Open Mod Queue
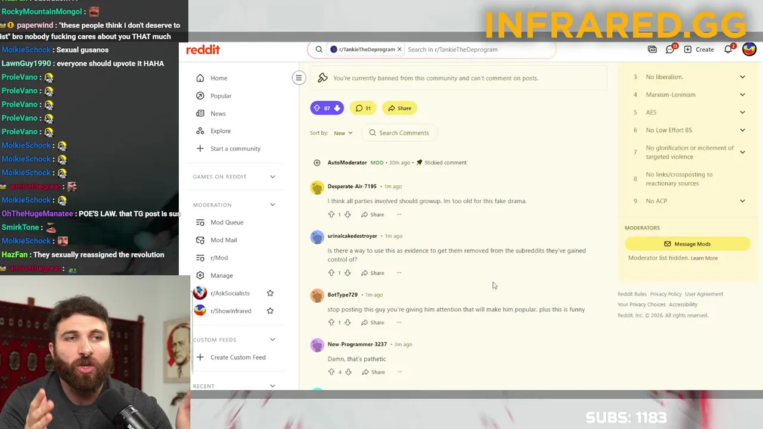763x429 pixels. coord(227,222)
